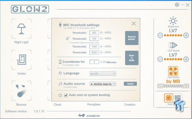Increase fan speed with the plus button
The width and height of the screenshot is (192, 119).
[186, 86]
